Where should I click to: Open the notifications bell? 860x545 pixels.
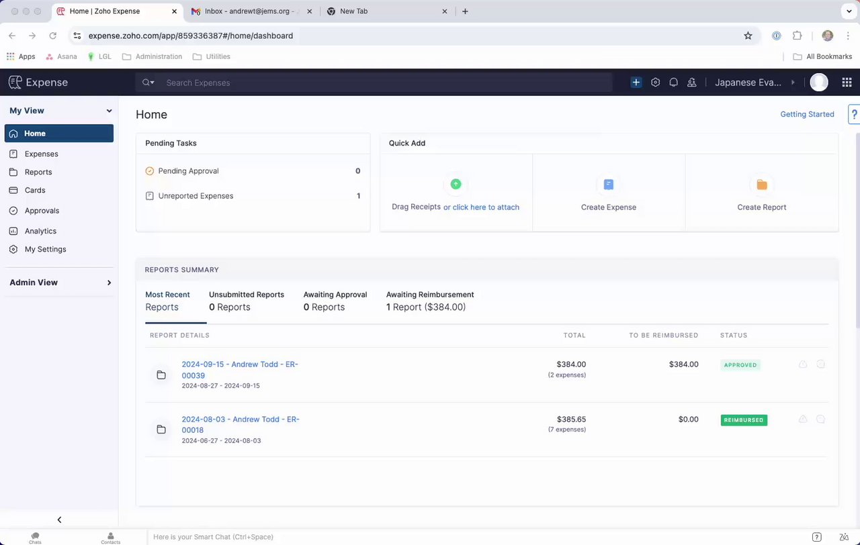pos(673,83)
